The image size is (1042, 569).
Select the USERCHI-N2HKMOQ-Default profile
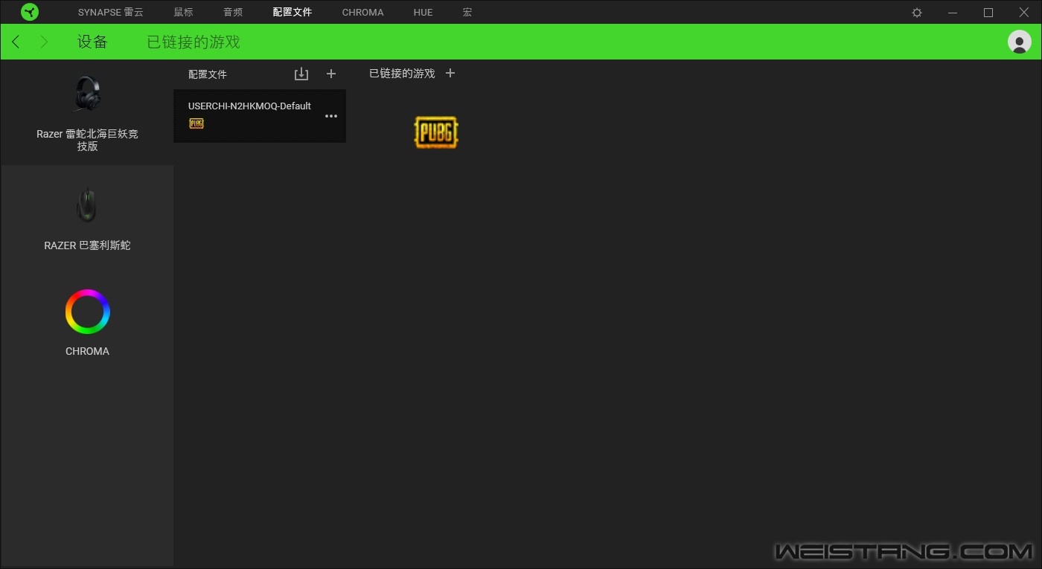coord(260,116)
